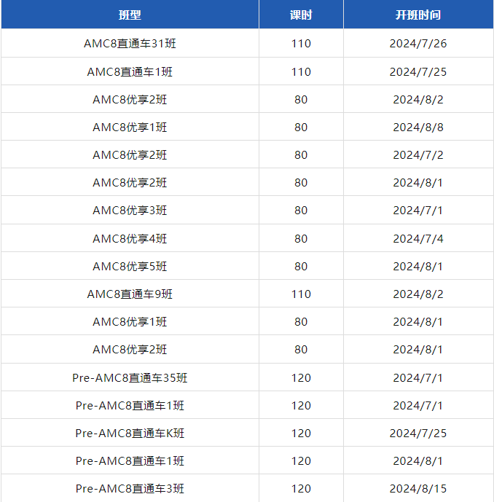Select the AMC8直通车31班 cell
The image size is (494, 502).
pos(130,43)
